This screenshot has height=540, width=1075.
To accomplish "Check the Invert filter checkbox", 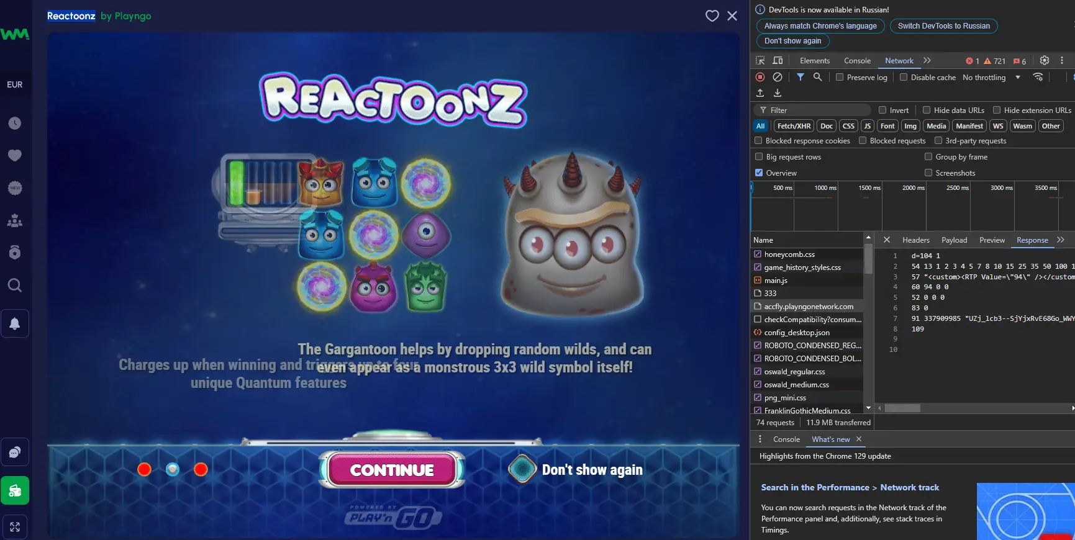I will coord(882,110).
